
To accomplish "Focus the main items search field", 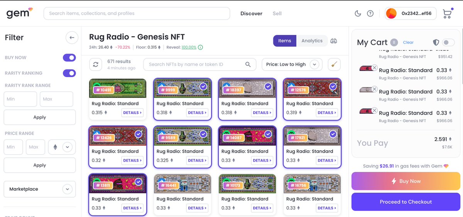I will [137, 13].
